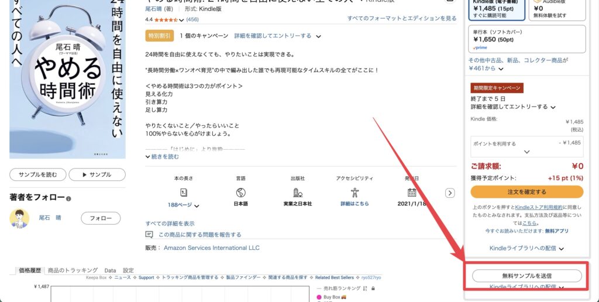
Task: Open Keepa ニュース link
Action: tap(122, 277)
